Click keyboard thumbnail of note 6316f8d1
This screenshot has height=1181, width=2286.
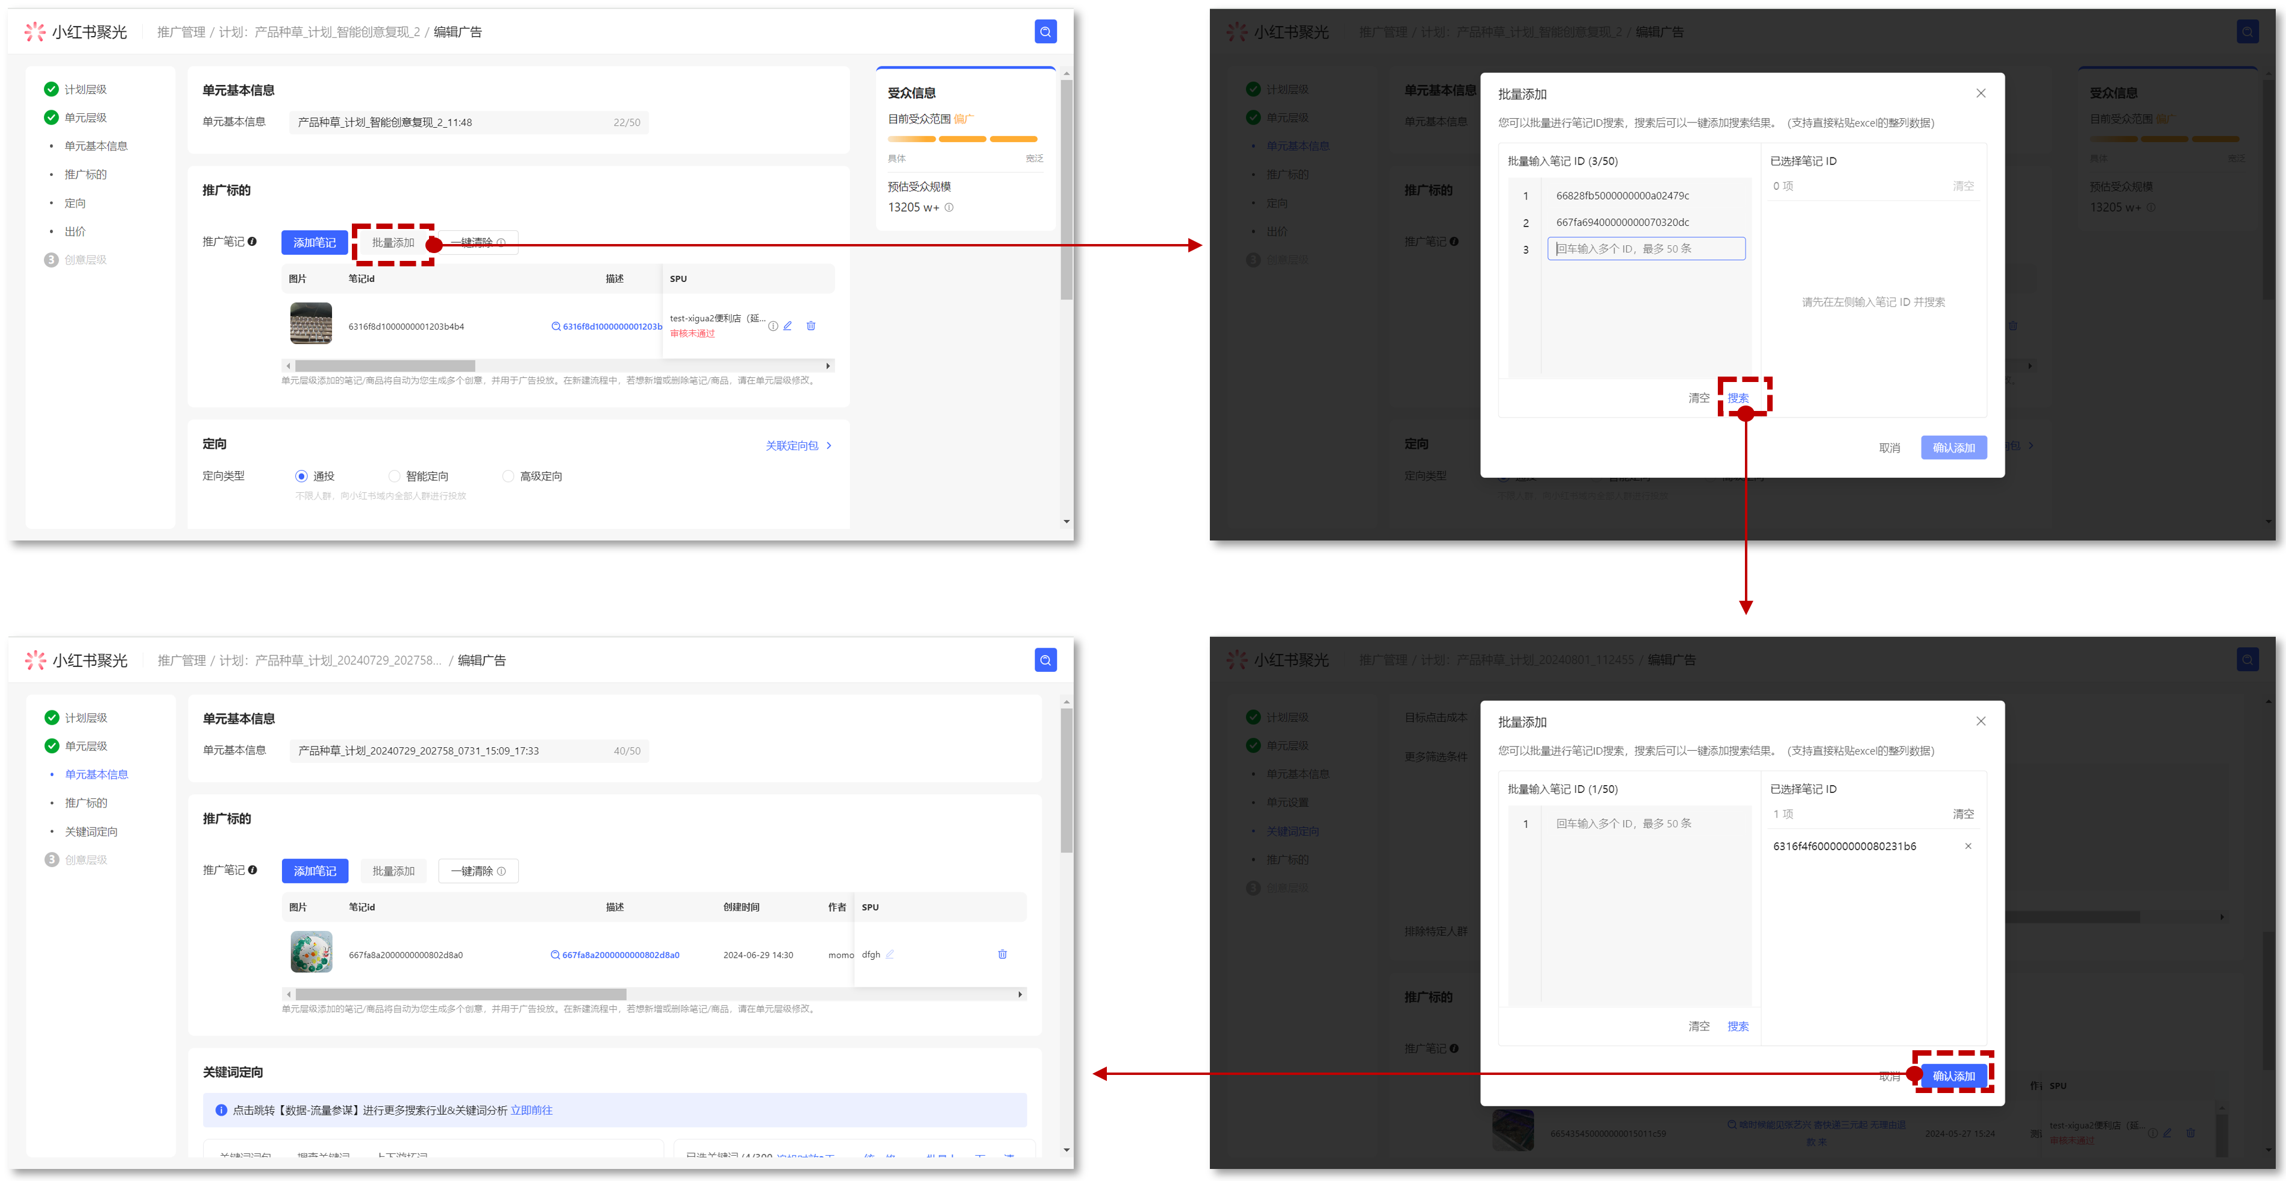pos(310,323)
